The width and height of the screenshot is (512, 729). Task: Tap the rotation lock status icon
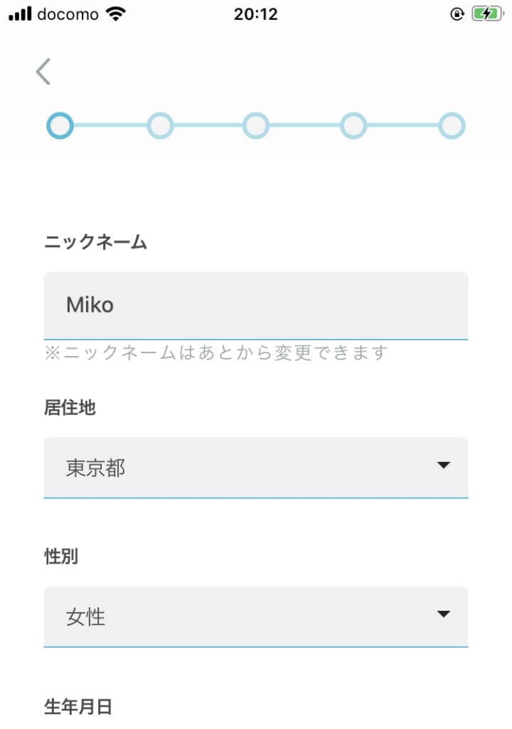[x=457, y=14]
